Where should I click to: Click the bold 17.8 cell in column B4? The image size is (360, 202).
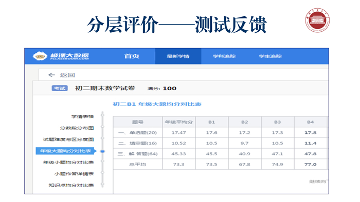pyautogui.click(x=311, y=133)
